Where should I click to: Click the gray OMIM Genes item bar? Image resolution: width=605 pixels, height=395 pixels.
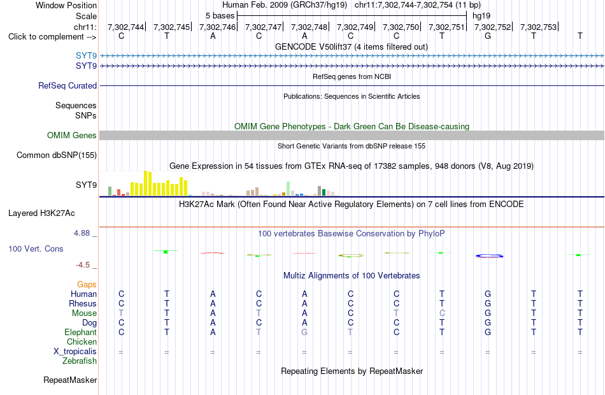[352, 135]
